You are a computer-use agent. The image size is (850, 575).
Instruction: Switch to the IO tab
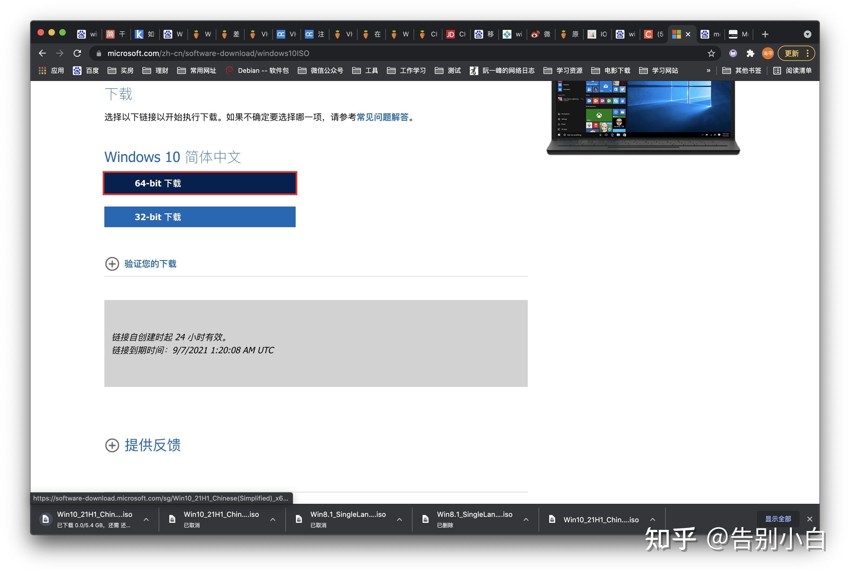tap(597, 35)
